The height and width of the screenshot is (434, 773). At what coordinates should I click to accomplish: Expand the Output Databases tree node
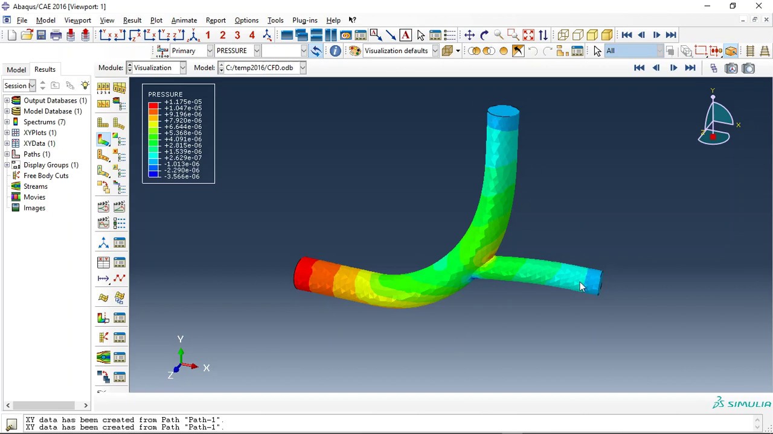click(x=7, y=101)
